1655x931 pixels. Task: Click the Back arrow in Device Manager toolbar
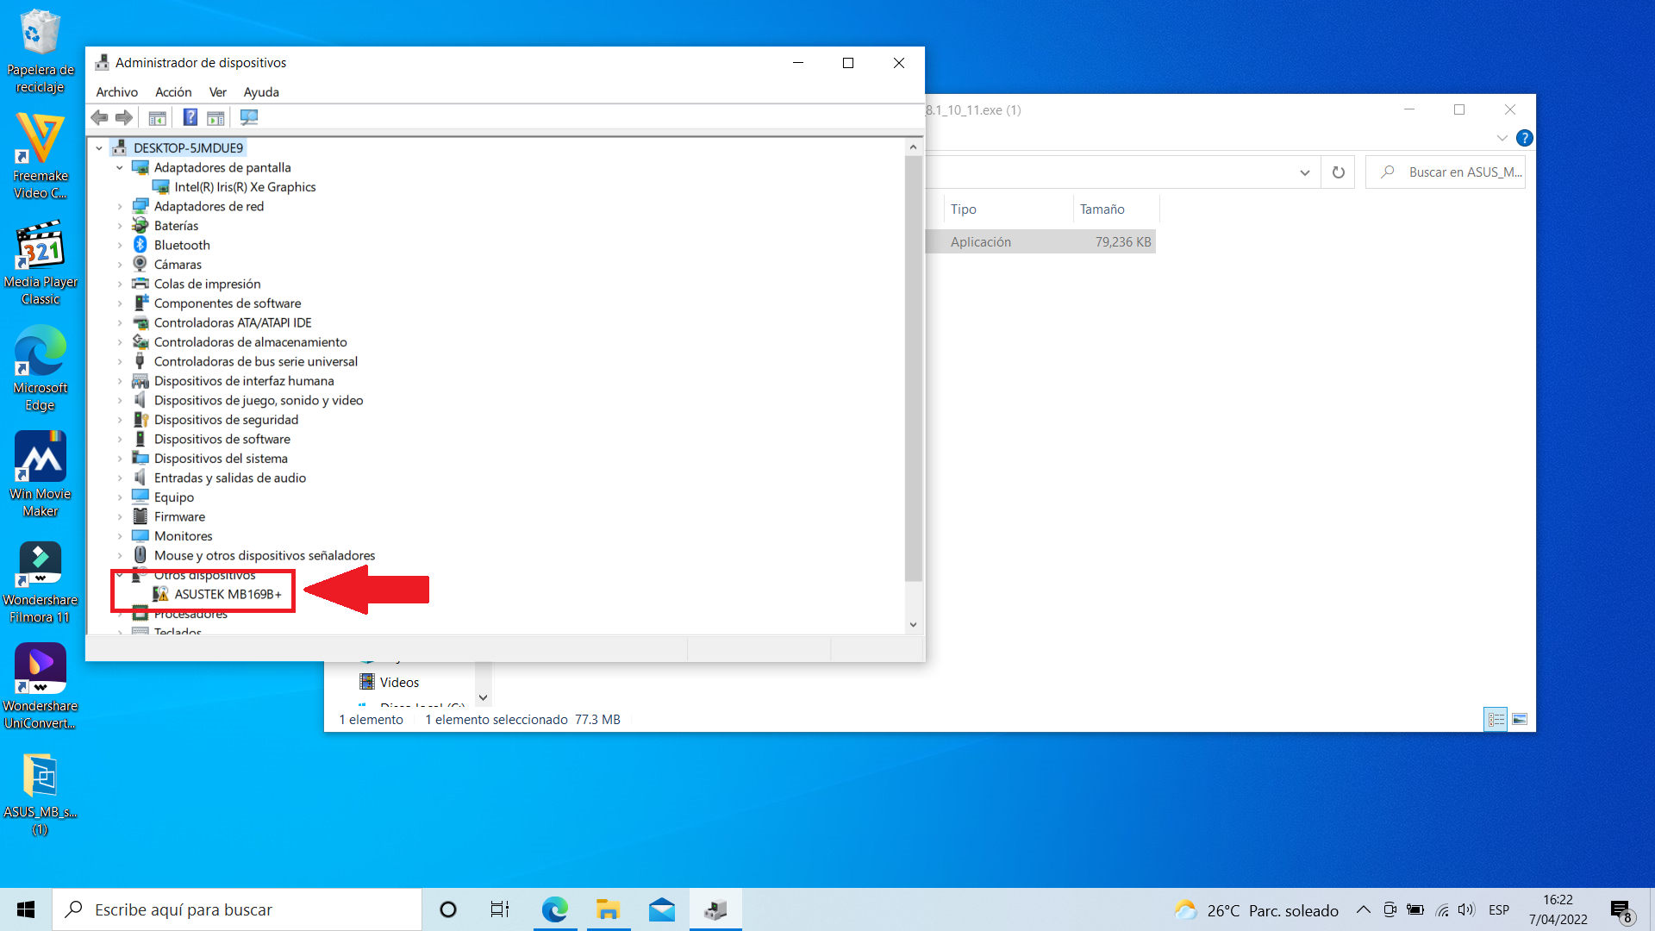point(100,117)
